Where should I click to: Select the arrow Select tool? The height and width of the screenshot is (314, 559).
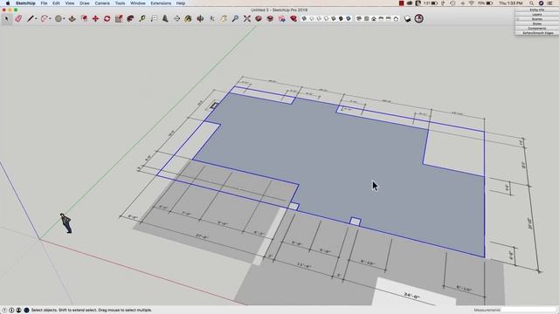(6, 18)
